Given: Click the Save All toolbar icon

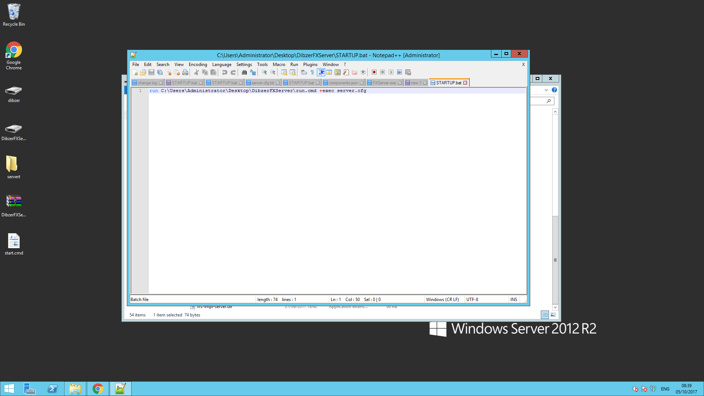Looking at the screenshot, I should (160, 72).
